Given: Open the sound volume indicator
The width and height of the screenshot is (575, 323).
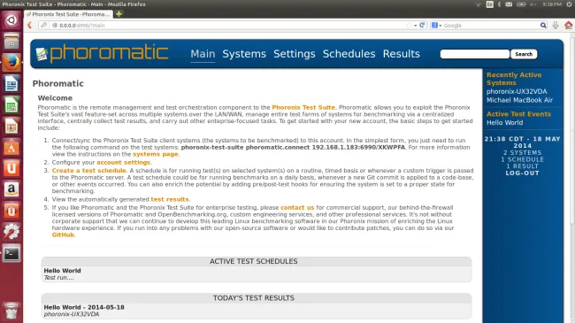Looking at the screenshot, I should click(533, 4).
